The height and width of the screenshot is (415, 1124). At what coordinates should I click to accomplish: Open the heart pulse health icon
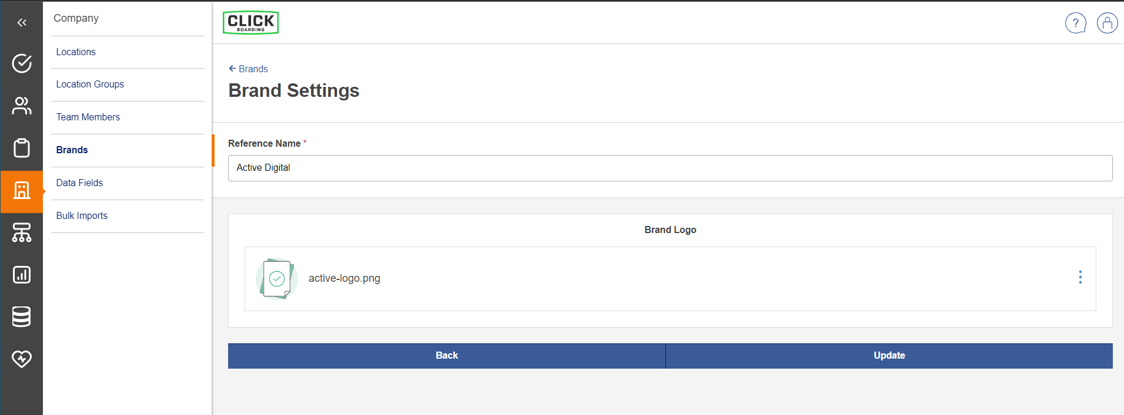22,359
